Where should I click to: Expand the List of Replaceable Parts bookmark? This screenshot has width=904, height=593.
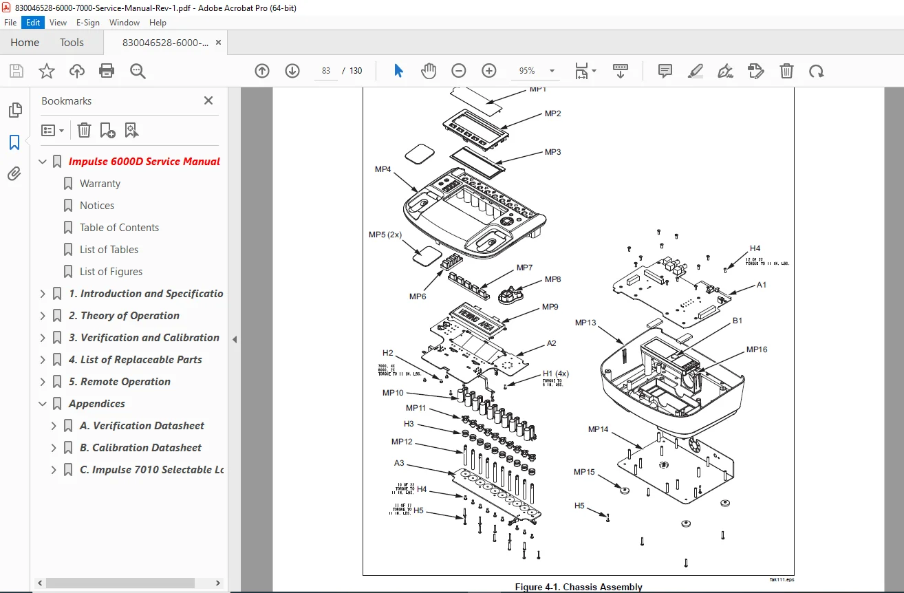tap(43, 360)
